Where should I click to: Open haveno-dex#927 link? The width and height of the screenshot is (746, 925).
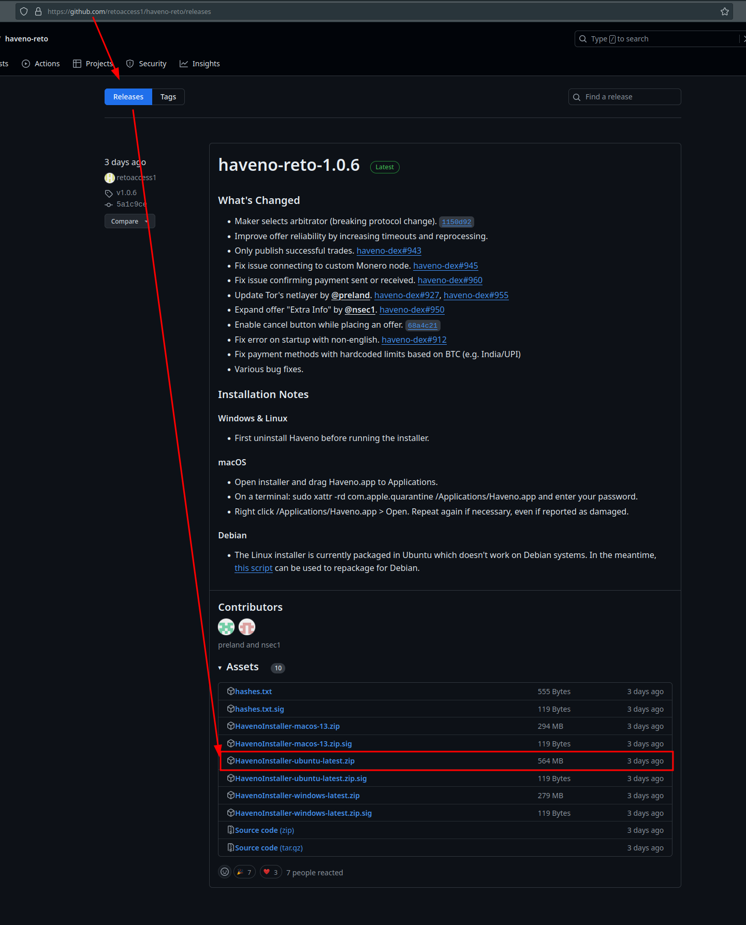coord(406,295)
